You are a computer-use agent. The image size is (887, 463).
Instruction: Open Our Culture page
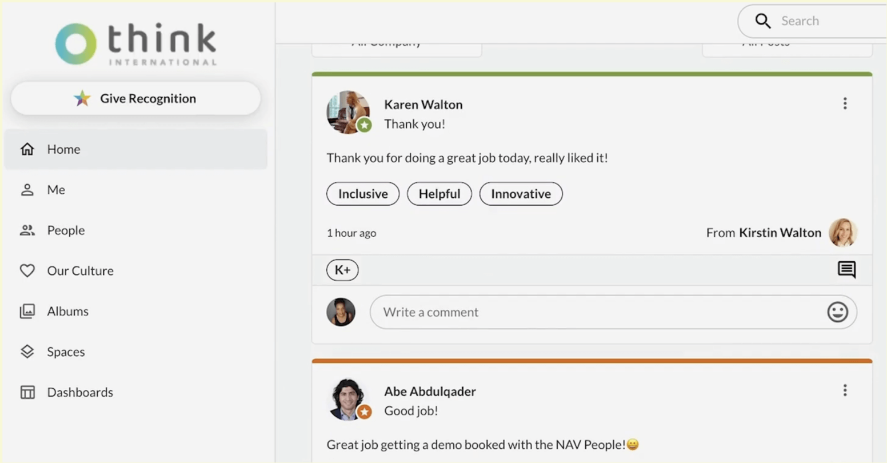(136, 271)
